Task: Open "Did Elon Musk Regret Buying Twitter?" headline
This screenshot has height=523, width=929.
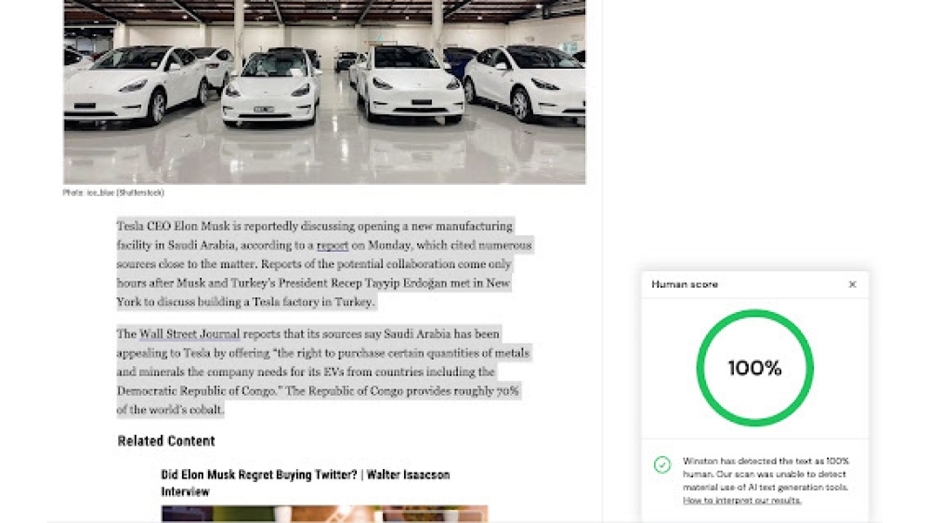Action: [305, 483]
